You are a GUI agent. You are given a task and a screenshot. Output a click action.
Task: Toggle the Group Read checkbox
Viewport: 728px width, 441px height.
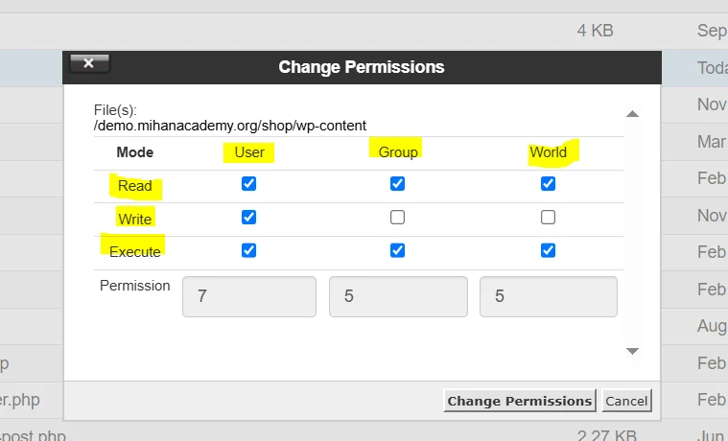[398, 184]
